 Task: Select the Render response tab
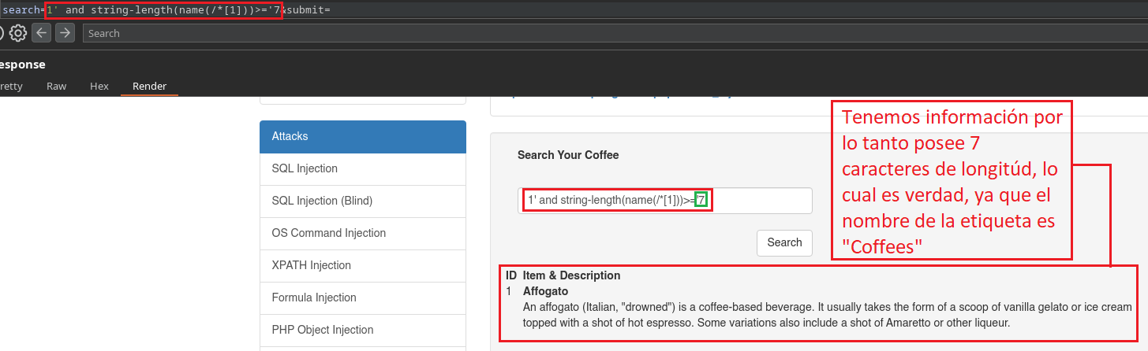tap(149, 86)
